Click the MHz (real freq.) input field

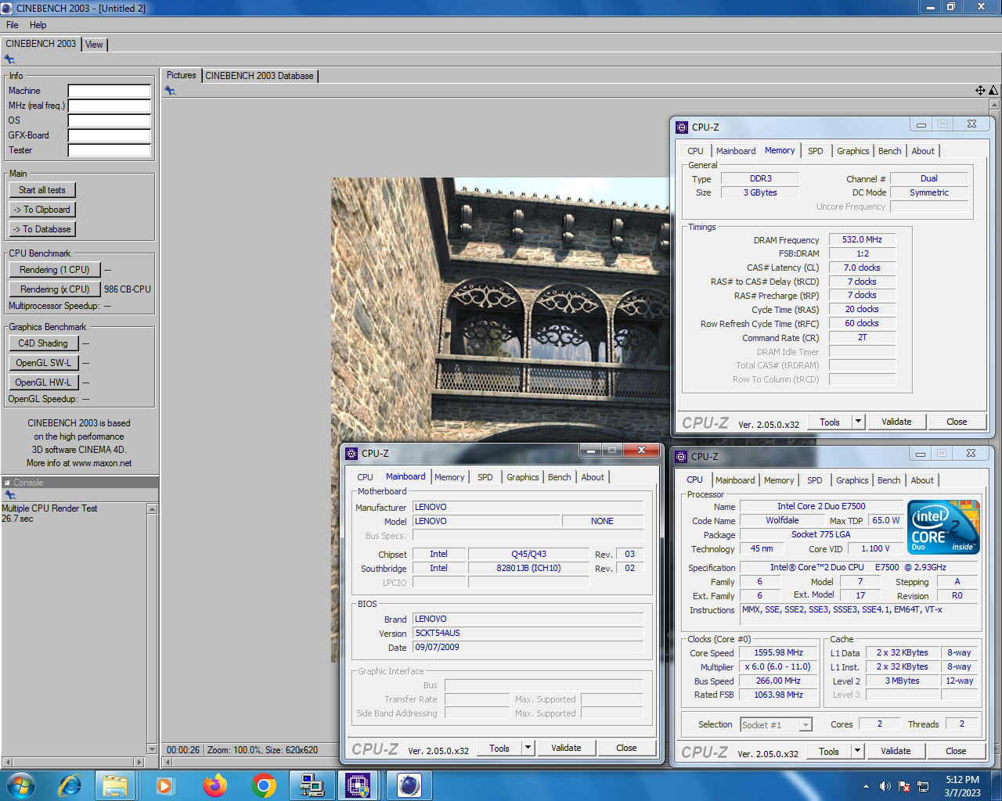coord(110,106)
